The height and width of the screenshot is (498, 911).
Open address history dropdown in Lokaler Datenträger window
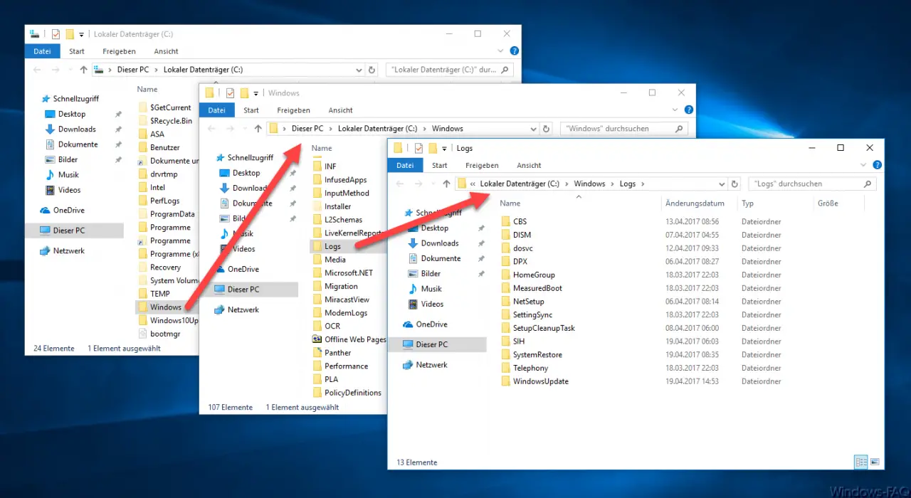pyautogui.click(x=359, y=70)
